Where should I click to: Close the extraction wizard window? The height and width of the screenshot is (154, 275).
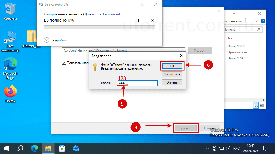click(219, 11)
